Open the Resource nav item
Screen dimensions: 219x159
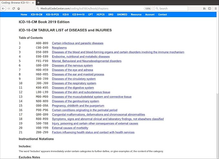[136, 15]
